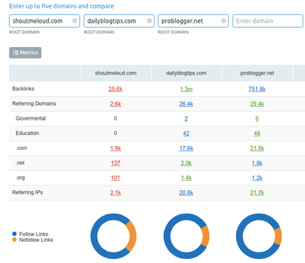Click the shoutmeloud.com domain input

point(44,21)
